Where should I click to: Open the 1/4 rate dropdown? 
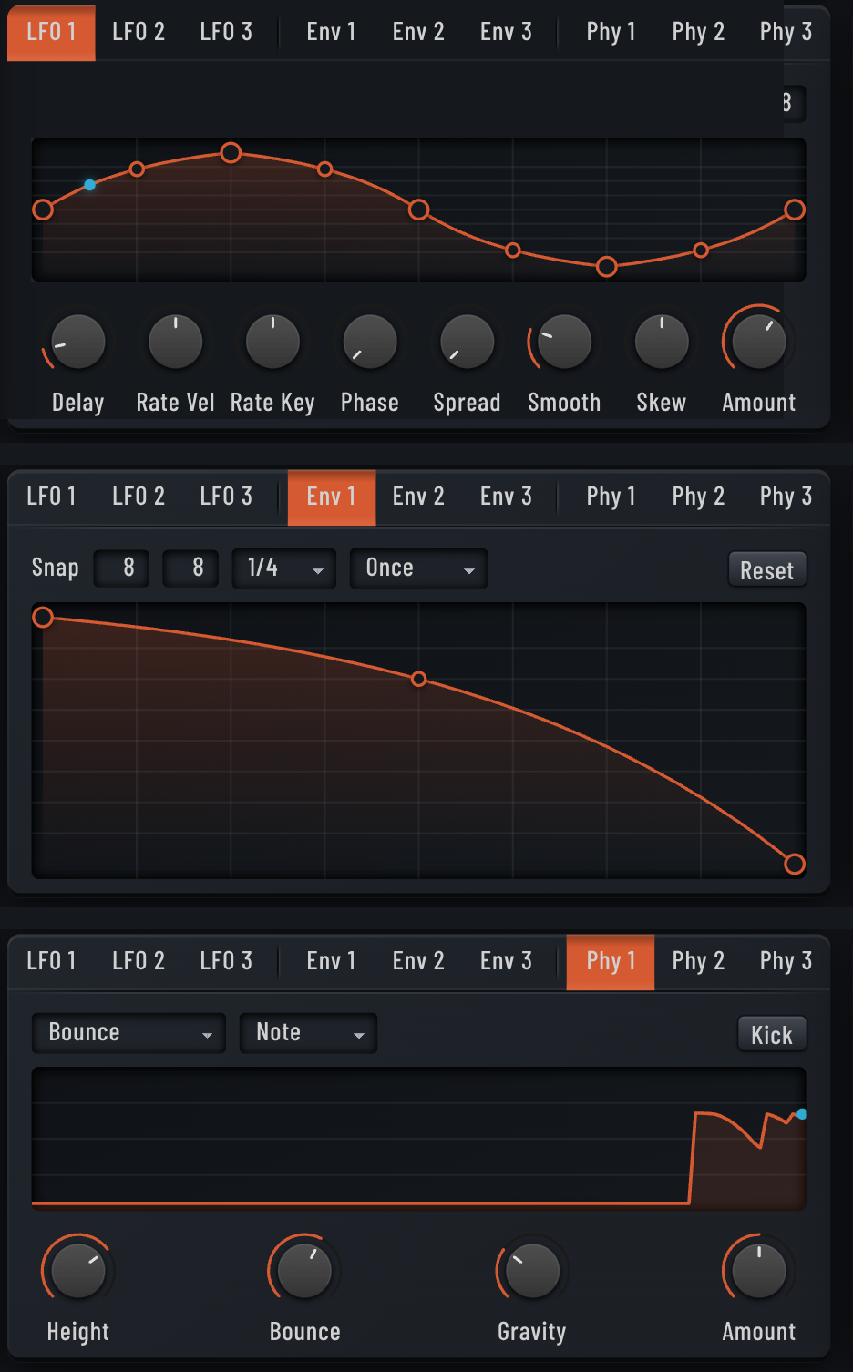coord(284,568)
